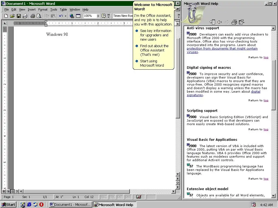
Task: Click the tab alignment selector on the ruler
Action: point(5,23)
